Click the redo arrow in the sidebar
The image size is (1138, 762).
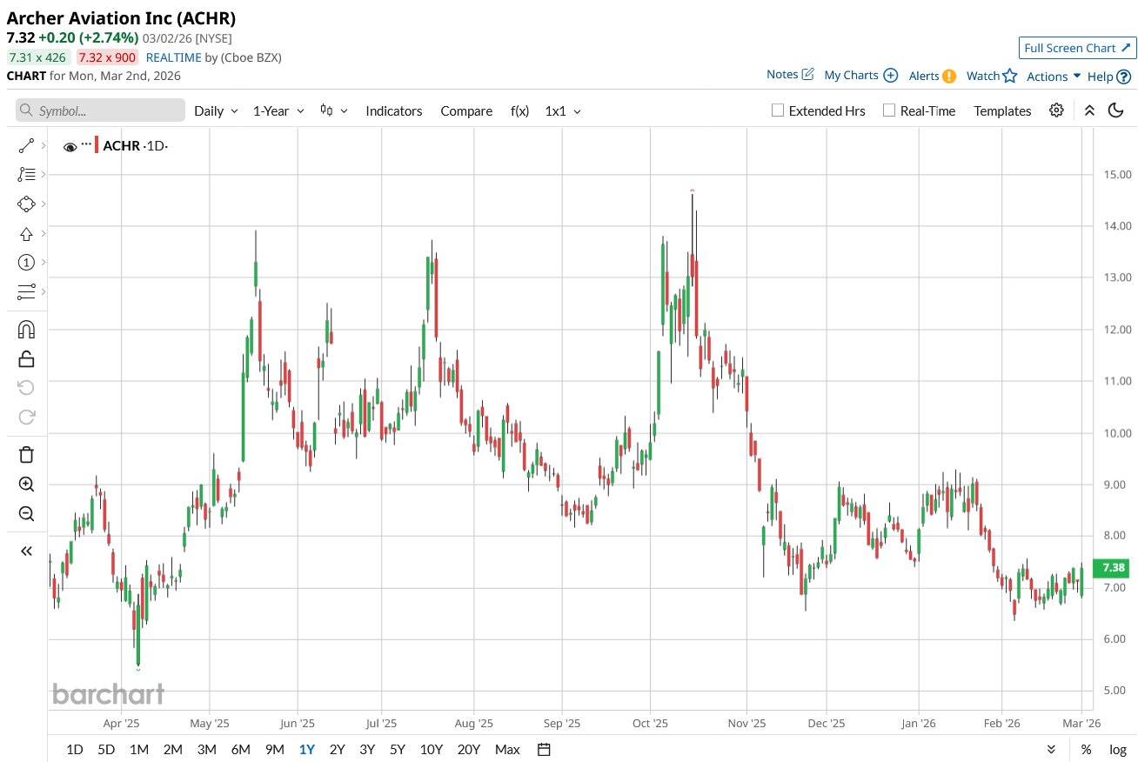click(x=26, y=417)
